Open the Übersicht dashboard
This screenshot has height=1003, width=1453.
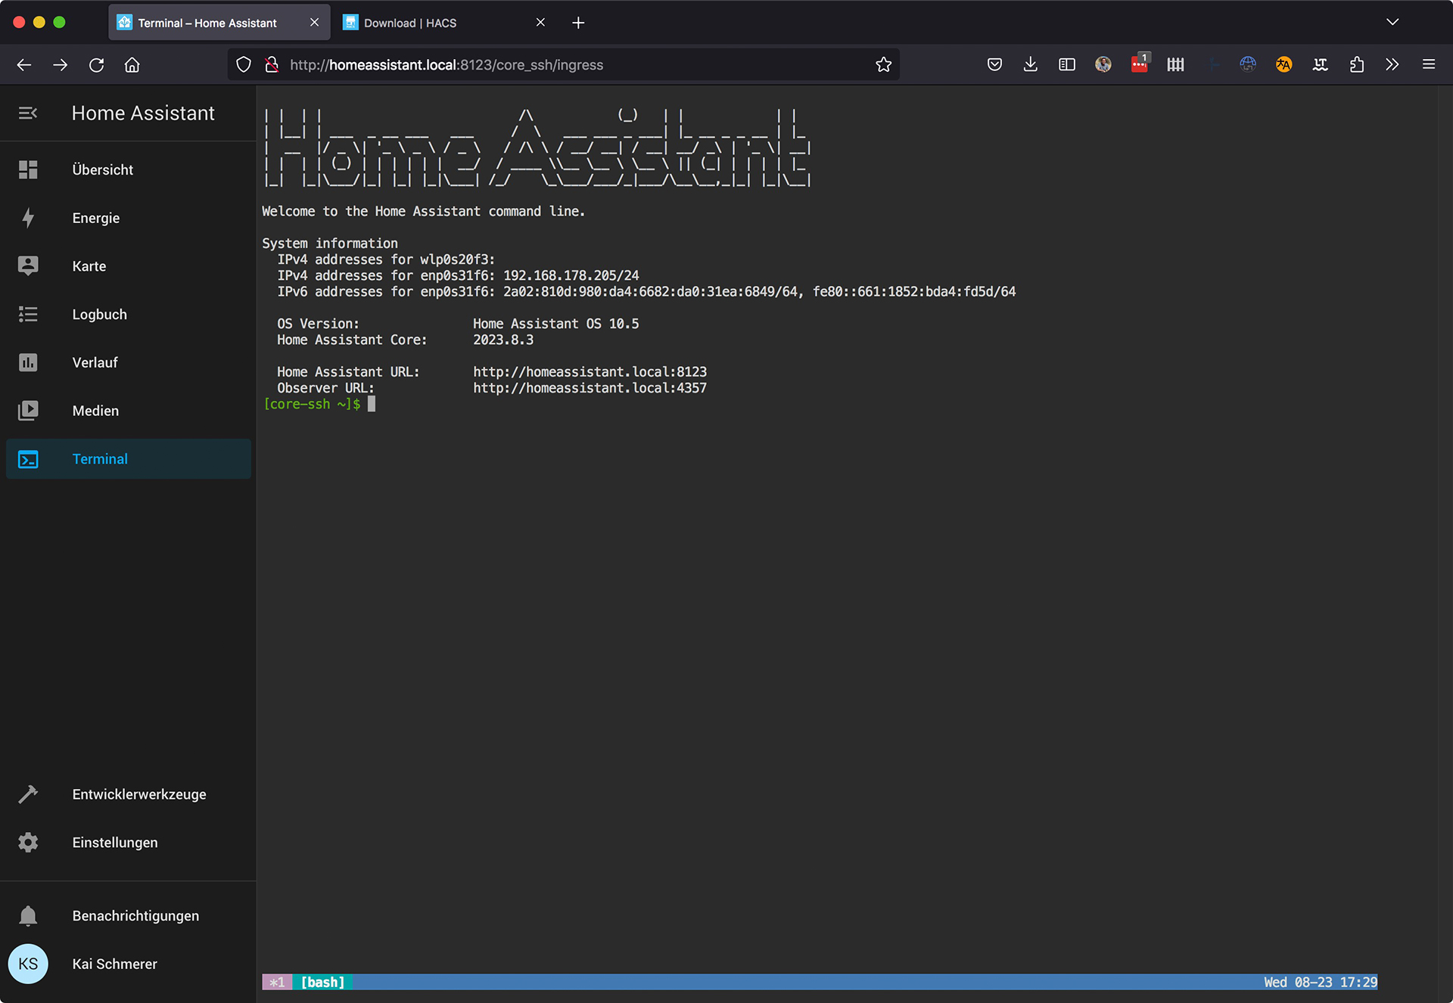pyautogui.click(x=102, y=169)
